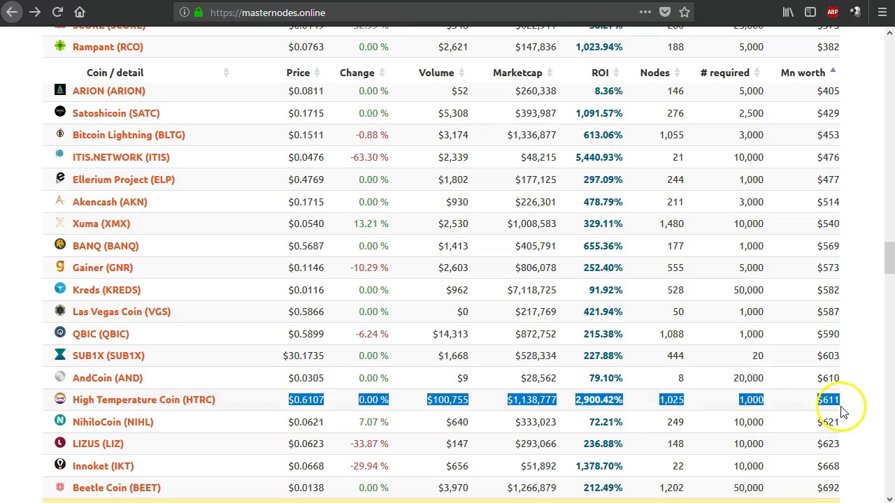
Task: Click the $100,755 HTRC volume
Action: pos(447,400)
